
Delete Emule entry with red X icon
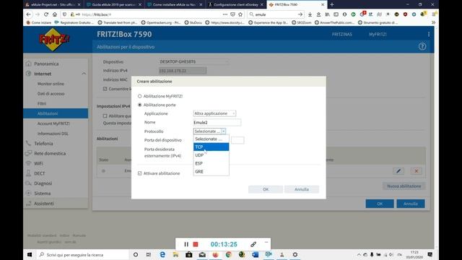(x=416, y=171)
